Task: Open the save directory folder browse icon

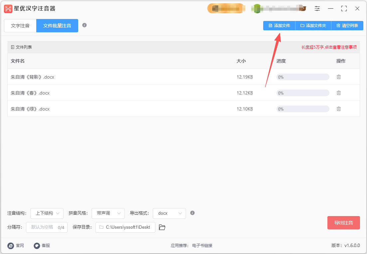Action: (x=162, y=227)
